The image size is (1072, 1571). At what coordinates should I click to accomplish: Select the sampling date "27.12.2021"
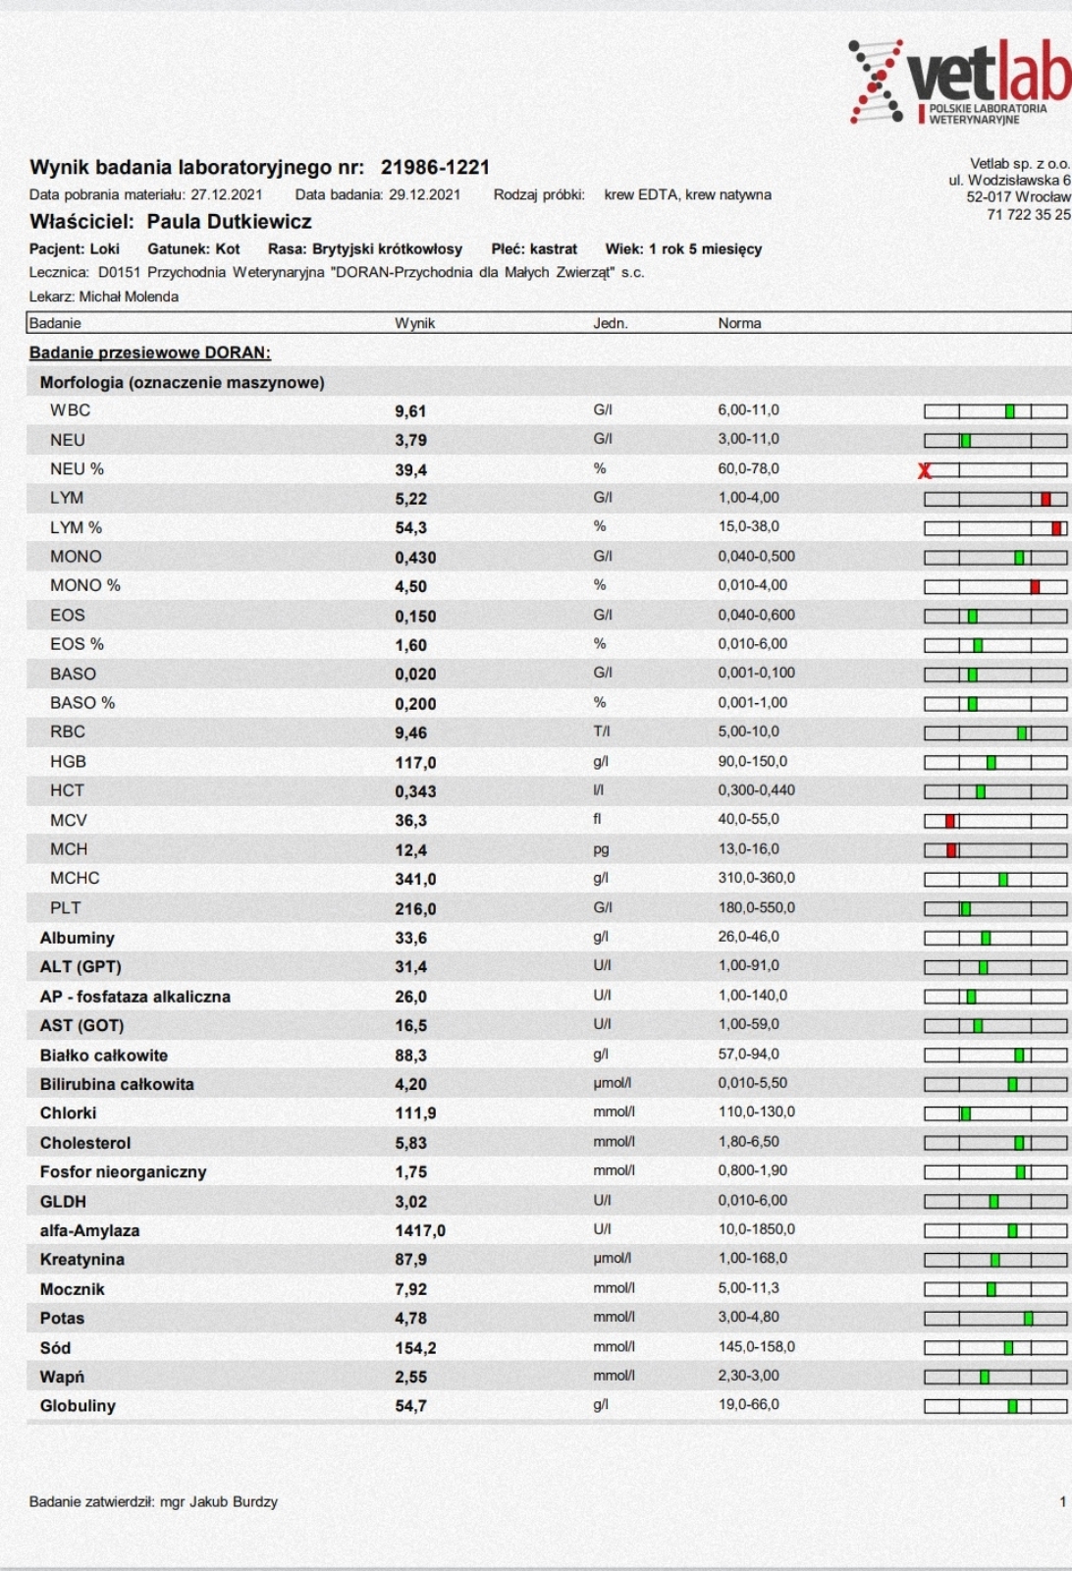pyautogui.click(x=227, y=194)
